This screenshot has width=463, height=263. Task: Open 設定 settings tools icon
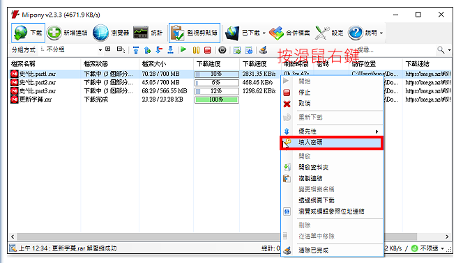322,33
